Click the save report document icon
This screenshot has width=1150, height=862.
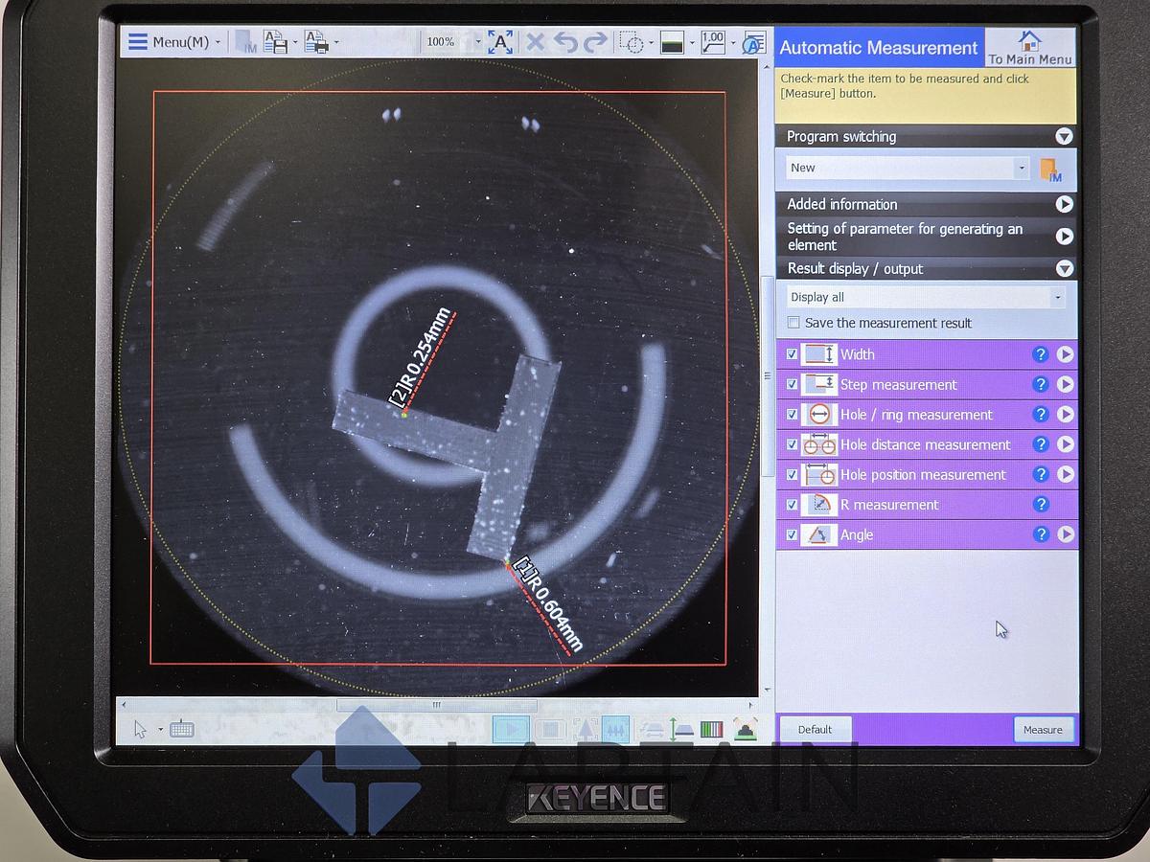coord(275,42)
